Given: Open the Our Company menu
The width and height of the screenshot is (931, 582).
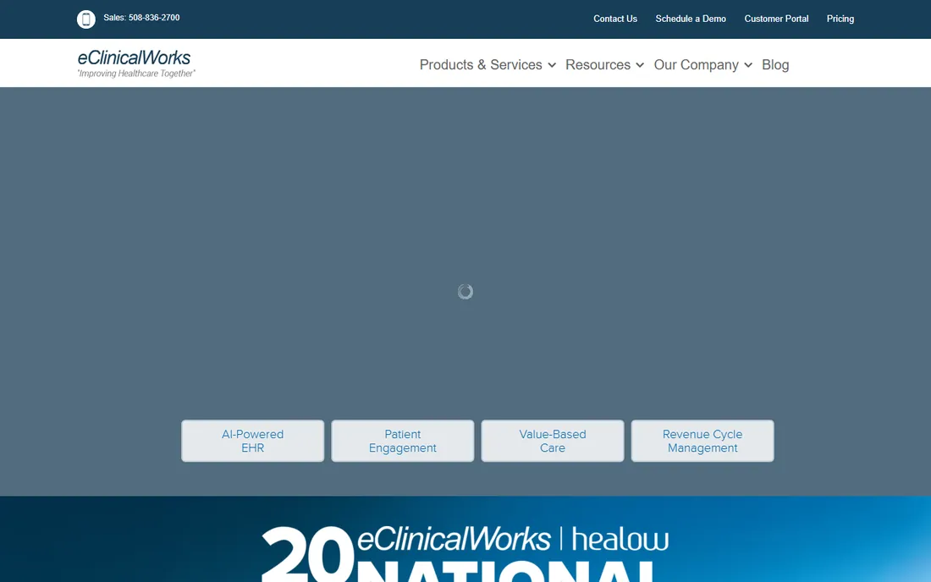Looking at the screenshot, I should [696, 64].
